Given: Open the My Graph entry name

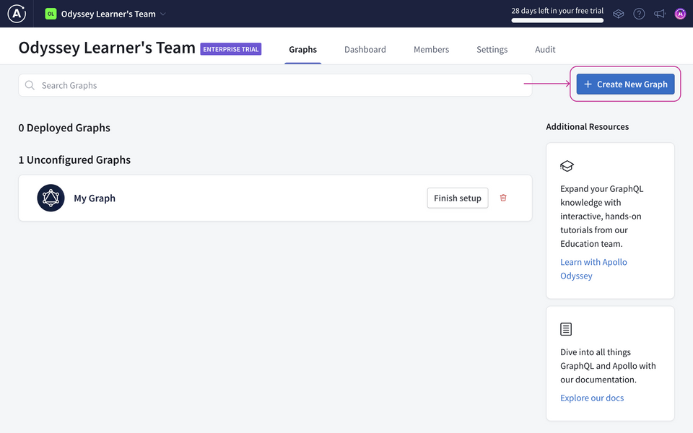Looking at the screenshot, I should (95, 198).
